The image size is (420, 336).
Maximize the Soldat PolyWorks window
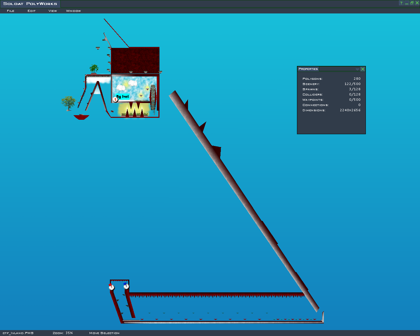tap(412, 3)
